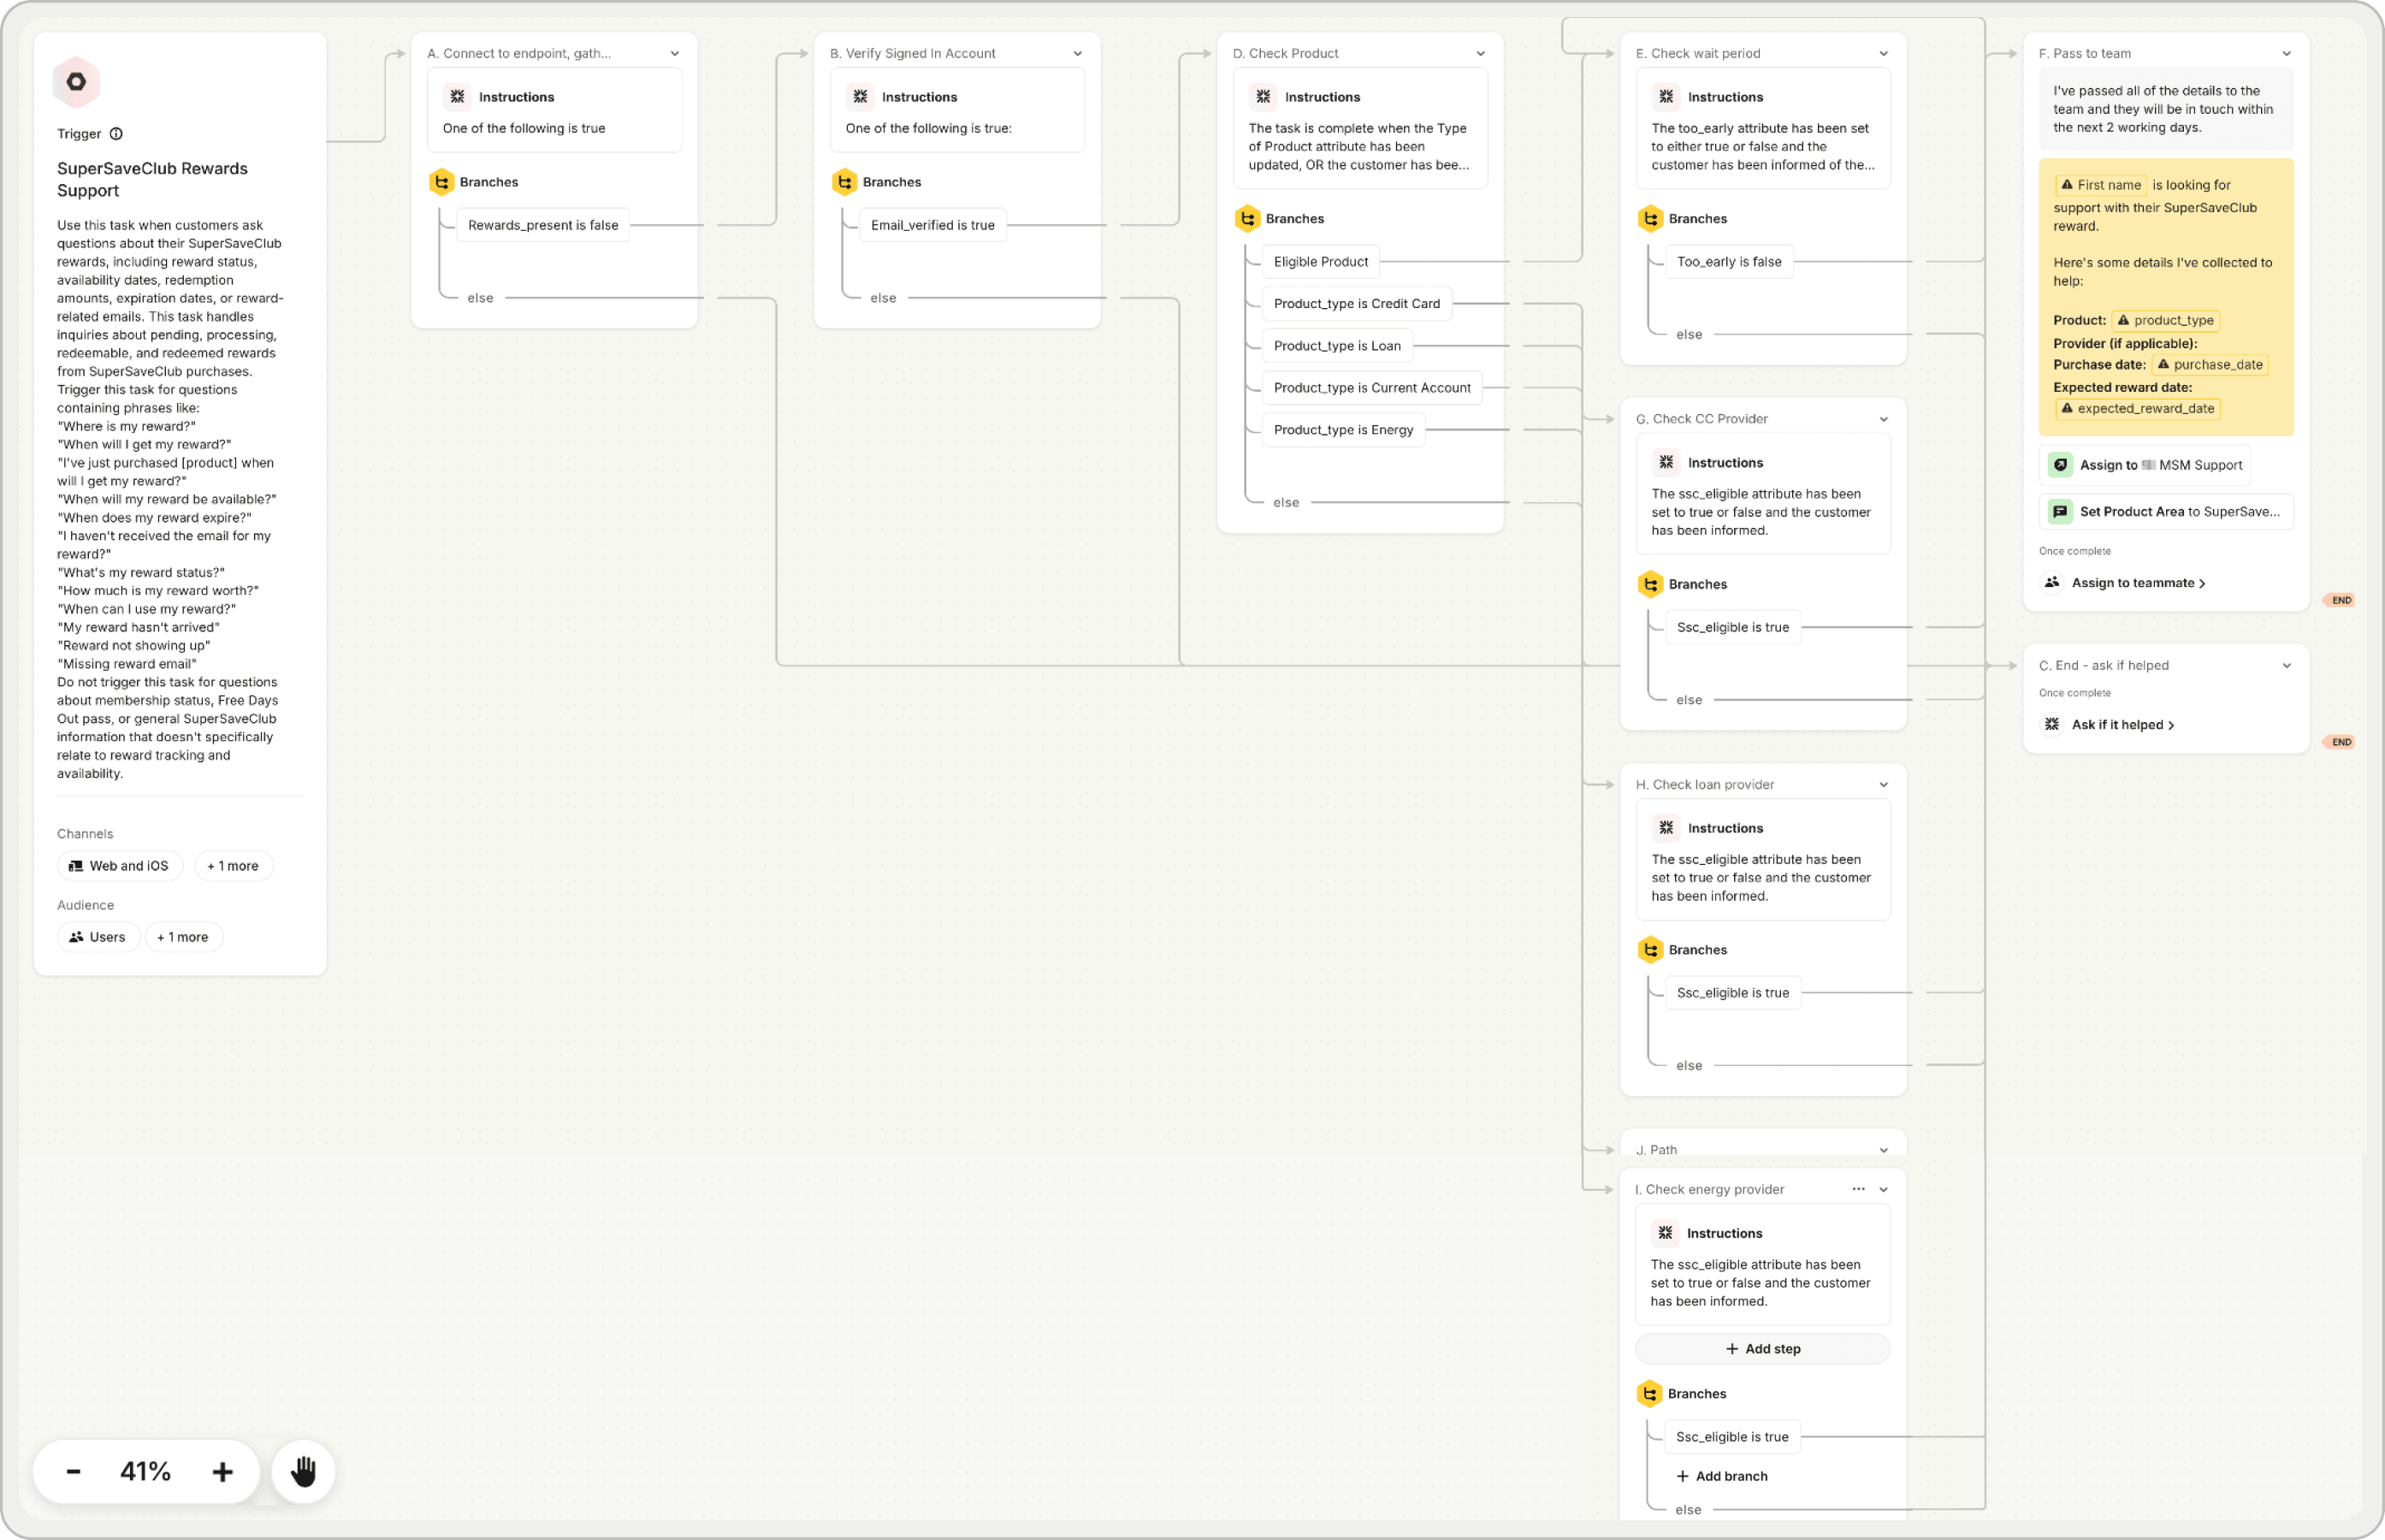Image resolution: width=2385 pixels, height=1540 pixels.
Task: Click the Trigger info icon next to Trigger label
Action: pos(116,133)
